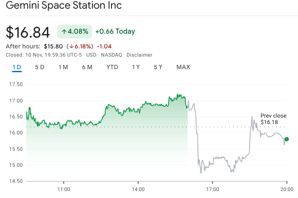Open the 1M chart range
Screen dimensions: 298x198
[x=63, y=67]
